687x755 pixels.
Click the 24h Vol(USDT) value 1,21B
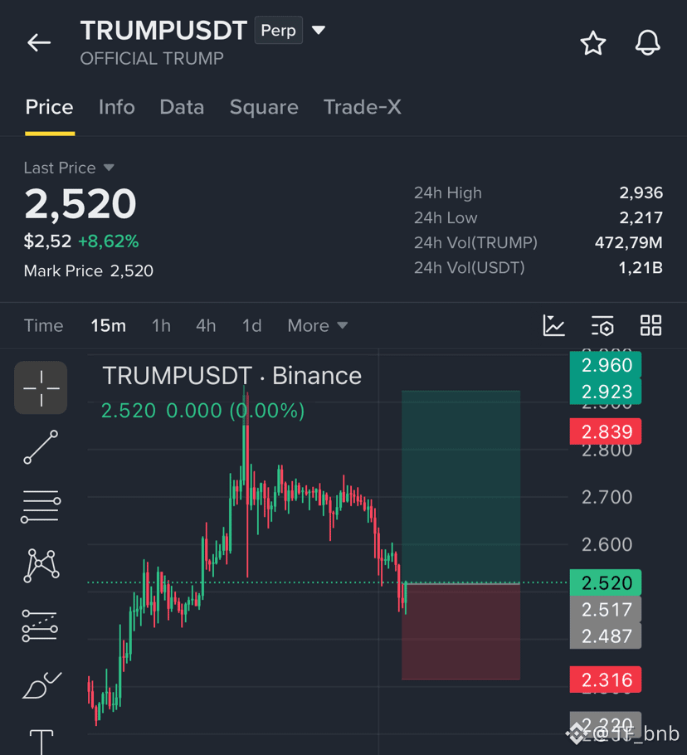point(641,268)
